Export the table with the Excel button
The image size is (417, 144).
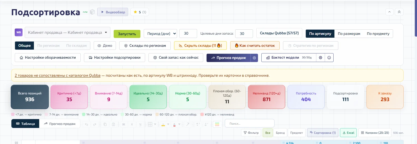(348, 133)
